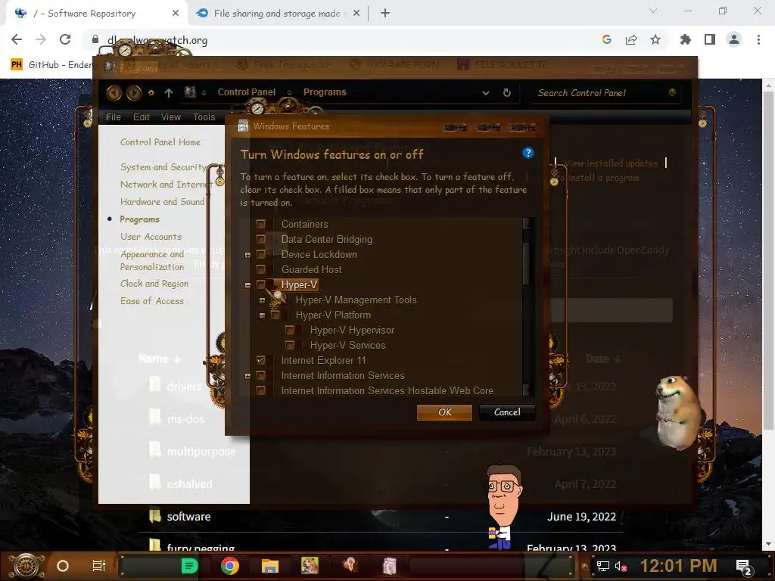
Task: Open Clock and Region link
Action: 154,284
